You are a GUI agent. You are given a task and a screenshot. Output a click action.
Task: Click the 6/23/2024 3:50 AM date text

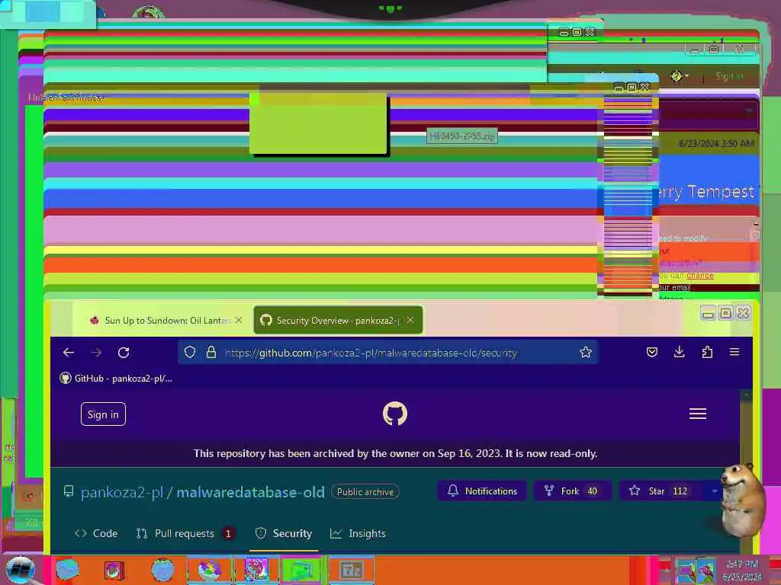tap(716, 143)
